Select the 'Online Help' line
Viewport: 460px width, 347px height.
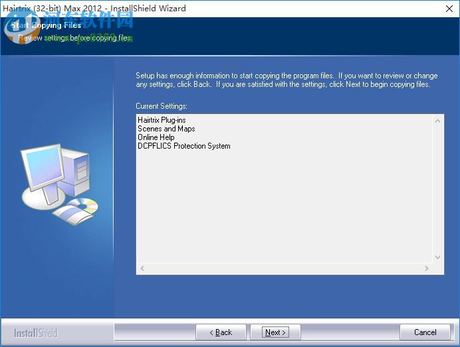pos(156,137)
